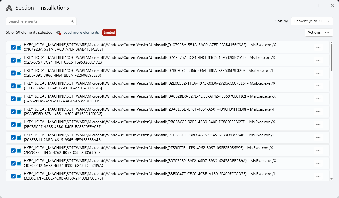The height and width of the screenshot is (198, 339).
Task: Click the search magnifier icon
Action: coord(72,21)
